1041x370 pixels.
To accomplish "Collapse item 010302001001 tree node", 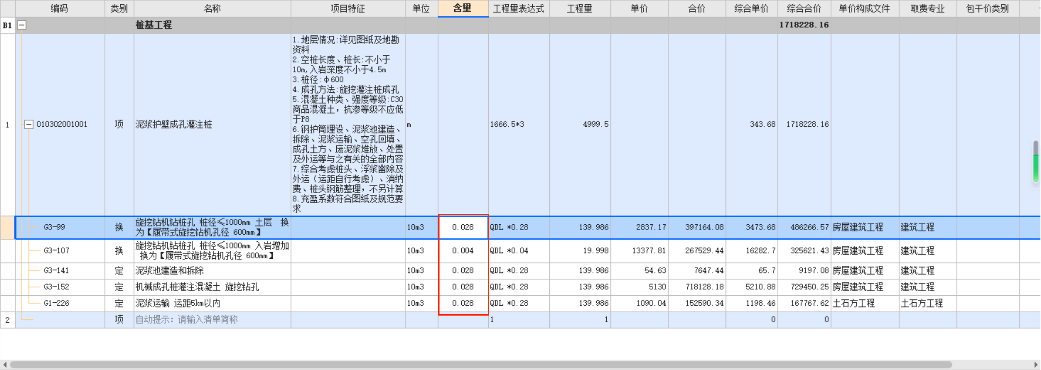I will [28, 124].
